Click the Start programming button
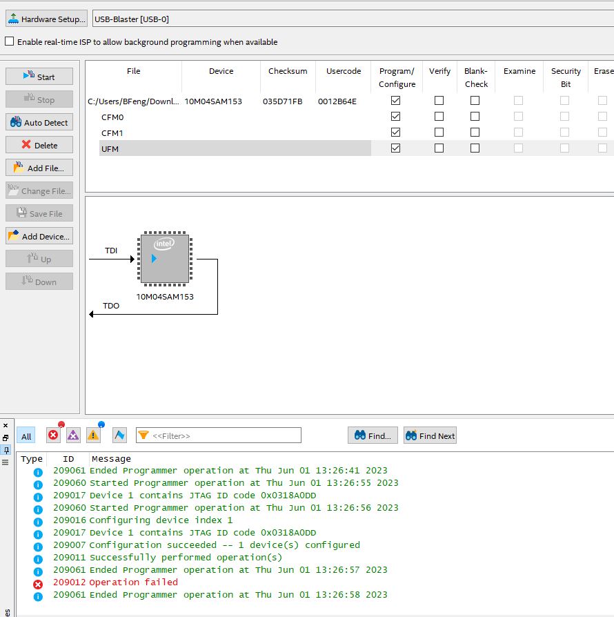 pos(39,77)
